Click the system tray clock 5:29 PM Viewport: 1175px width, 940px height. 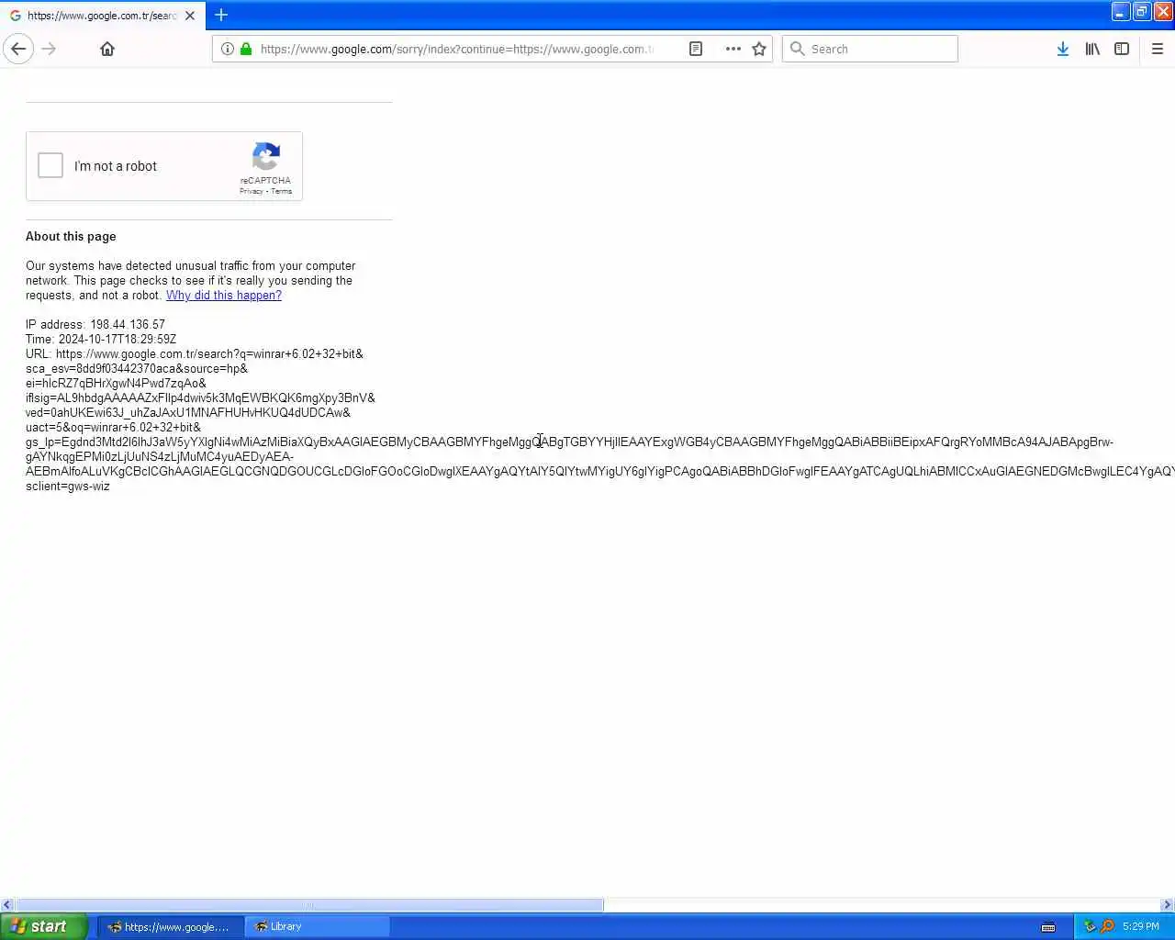(1141, 926)
